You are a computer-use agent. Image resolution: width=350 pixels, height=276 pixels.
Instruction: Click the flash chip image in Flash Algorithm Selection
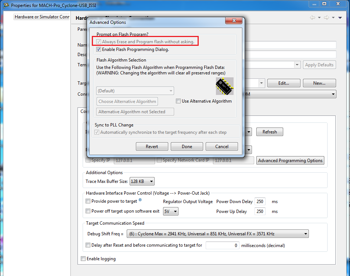(x=224, y=86)
